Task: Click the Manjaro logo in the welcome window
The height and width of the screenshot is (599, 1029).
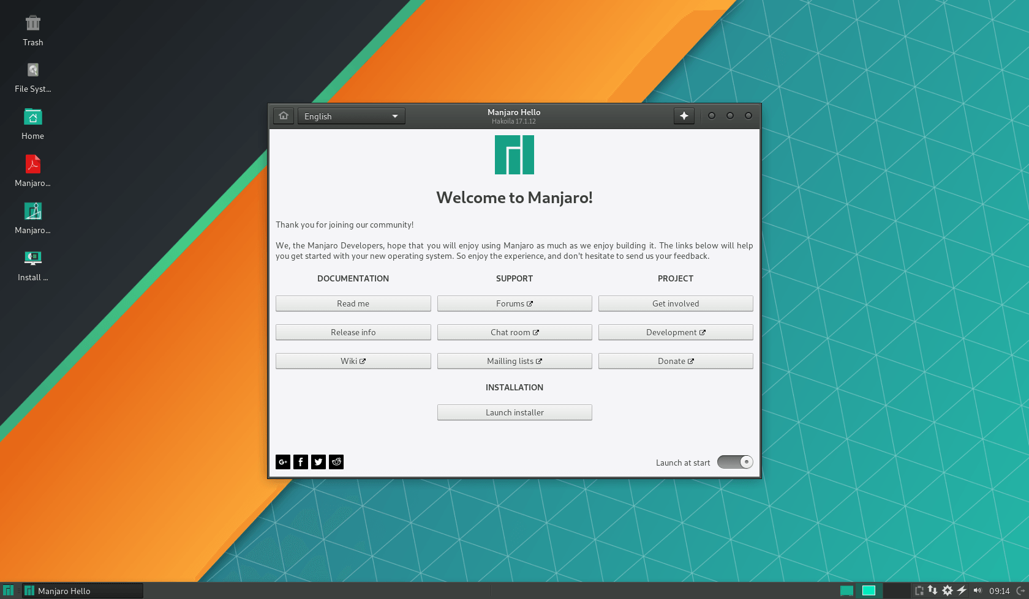Action: tap(514, 155)
